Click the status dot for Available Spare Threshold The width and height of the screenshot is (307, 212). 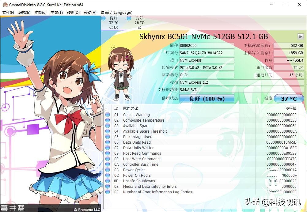click(108, 131)
